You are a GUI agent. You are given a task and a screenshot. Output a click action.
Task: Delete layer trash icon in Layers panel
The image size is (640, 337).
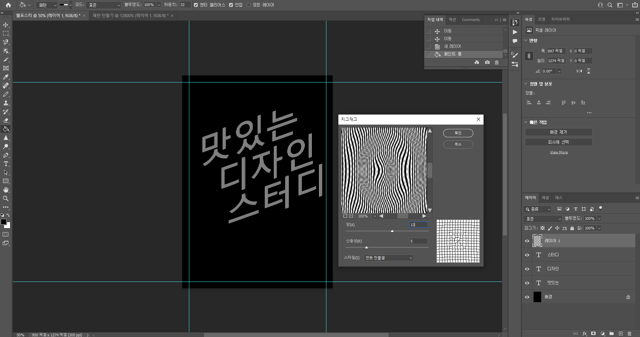pos(630,333)
